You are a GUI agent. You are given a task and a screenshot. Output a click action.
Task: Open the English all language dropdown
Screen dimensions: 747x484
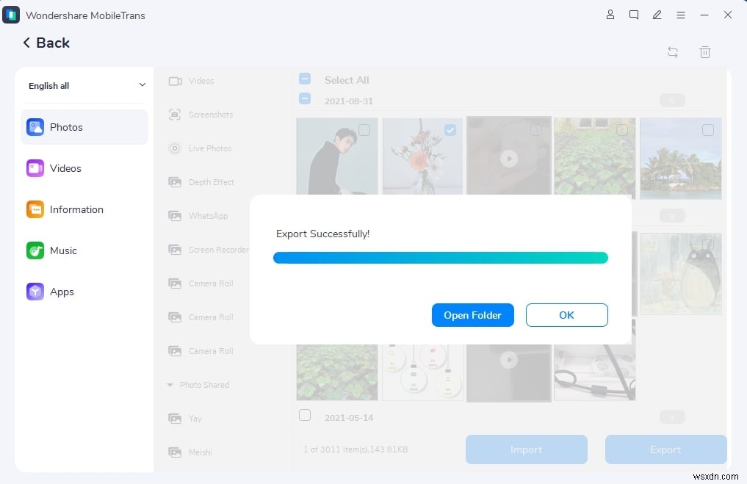pos(84,85)
